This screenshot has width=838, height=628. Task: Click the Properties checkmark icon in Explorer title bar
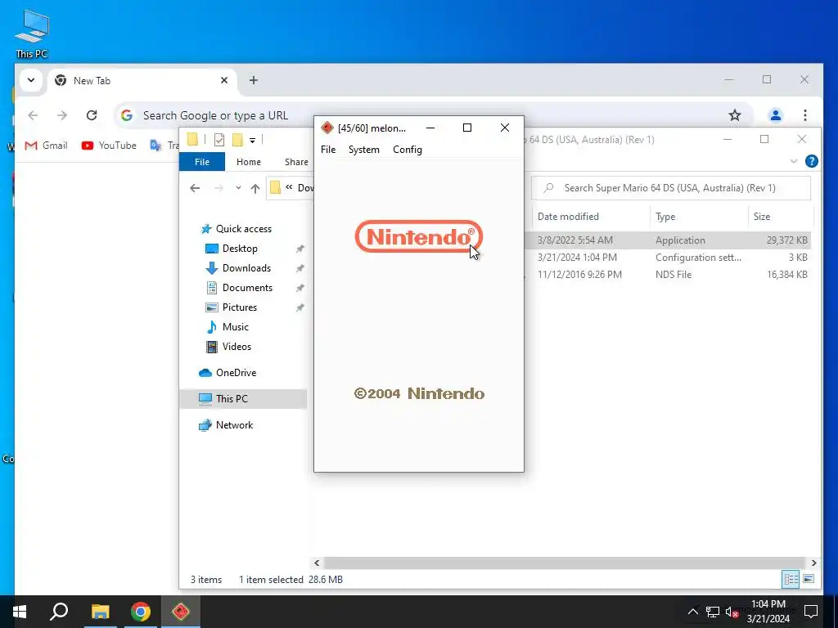(219, 140)
